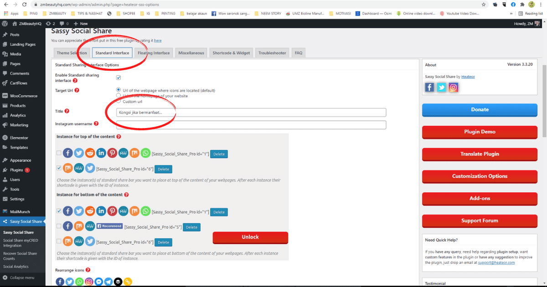Viewport: 547px width, 287px height.
Task: Check the bottom content id=5 instance checkbox
Action: 59,226
